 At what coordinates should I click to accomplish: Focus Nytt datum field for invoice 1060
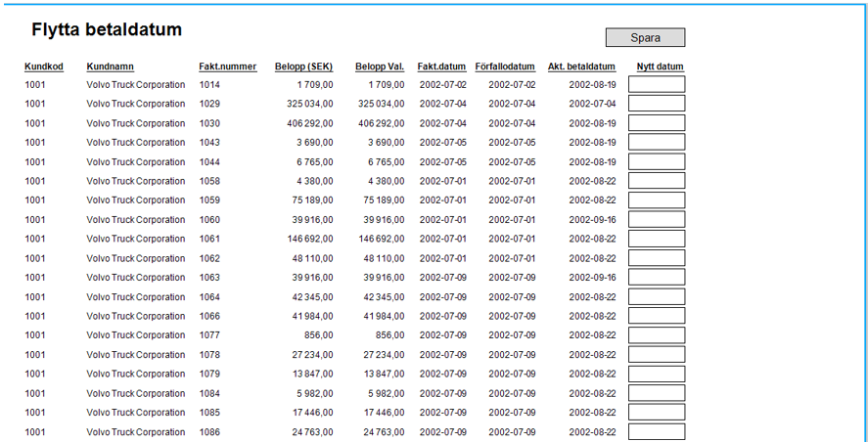pyautogui.click(x=657, y=220)
